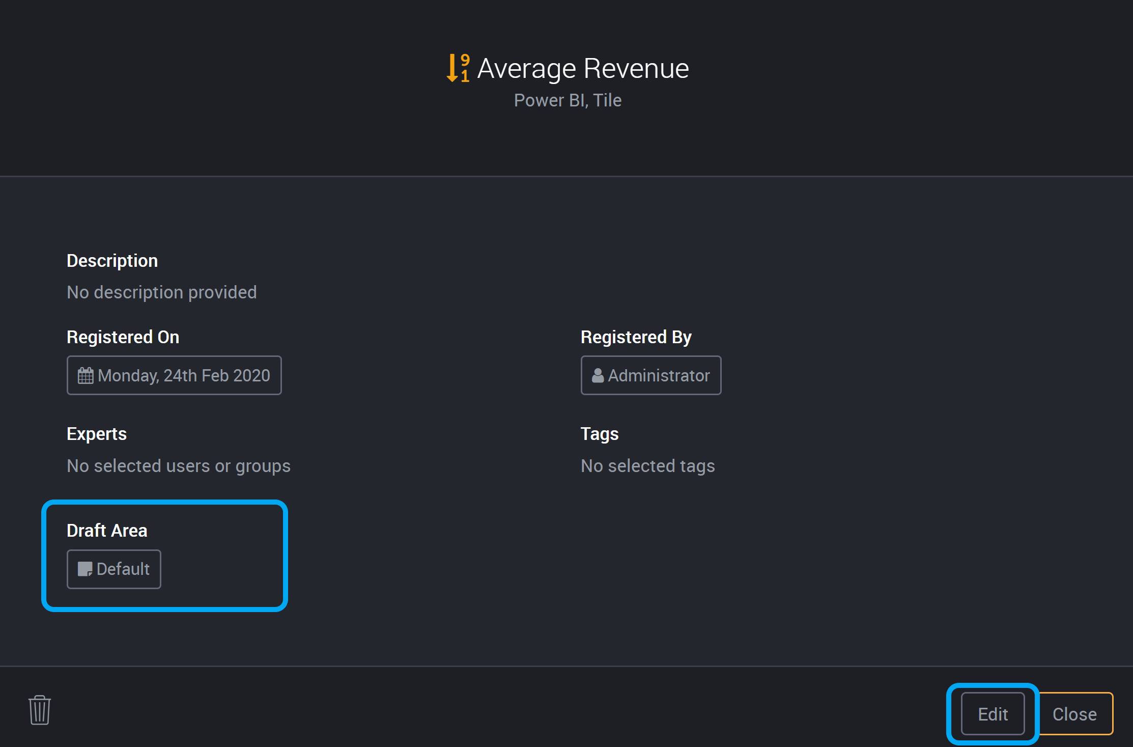Screen dimensions: 1133x747
Task: Click the user icon for Registered By
Action: tap(598, 375)
